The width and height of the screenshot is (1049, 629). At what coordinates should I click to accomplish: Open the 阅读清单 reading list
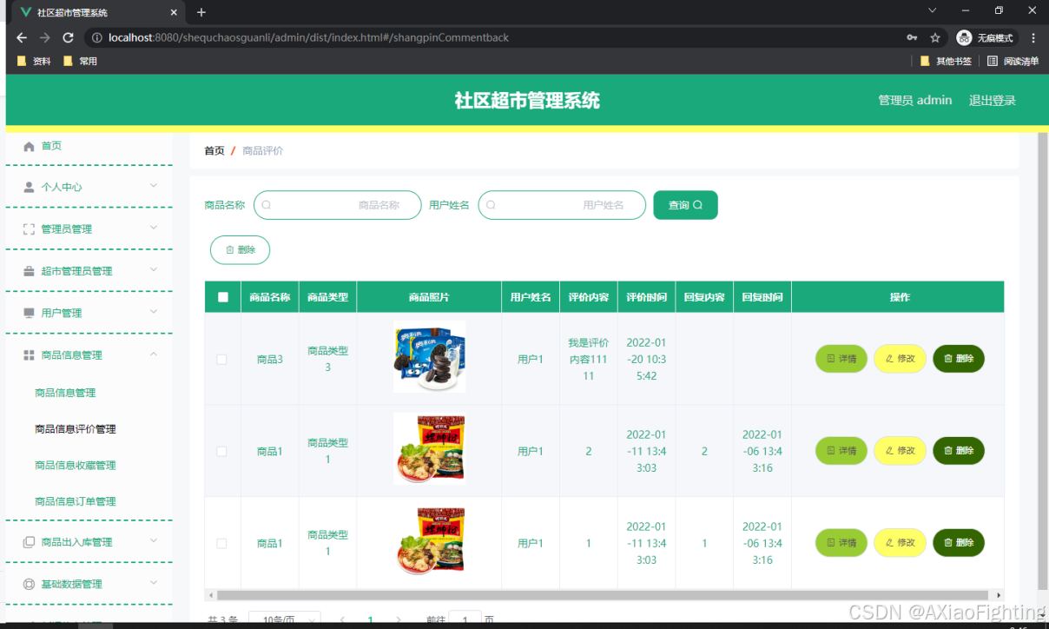(1013, 61)
